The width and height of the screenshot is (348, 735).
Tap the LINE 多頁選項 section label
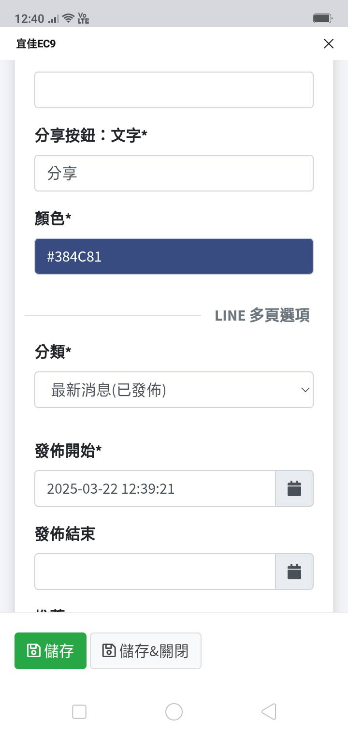[x=262, y=315]
